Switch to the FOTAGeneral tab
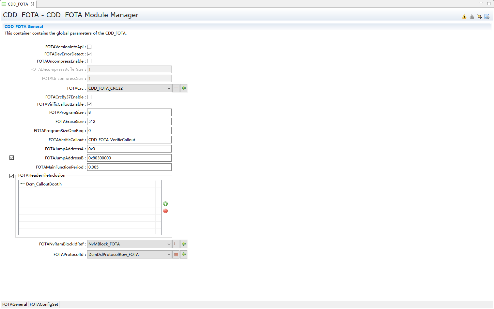The height and width of the screenshot is (309, 494). click(14, 304)
